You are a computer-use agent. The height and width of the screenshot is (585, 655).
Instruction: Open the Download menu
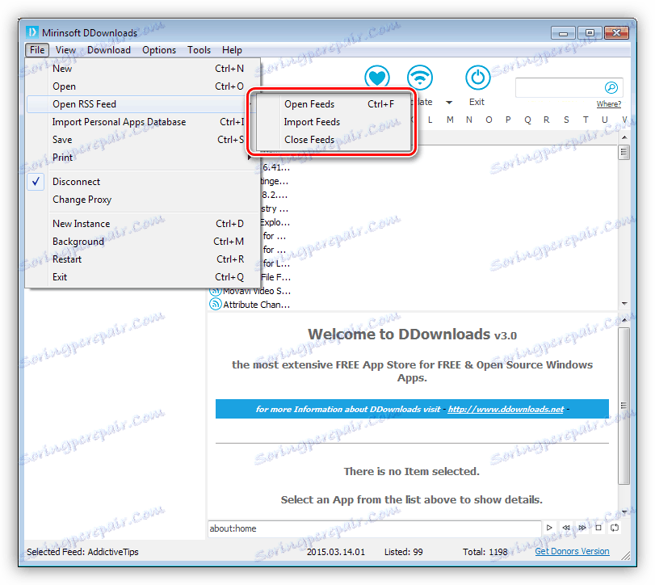point(109,50)
